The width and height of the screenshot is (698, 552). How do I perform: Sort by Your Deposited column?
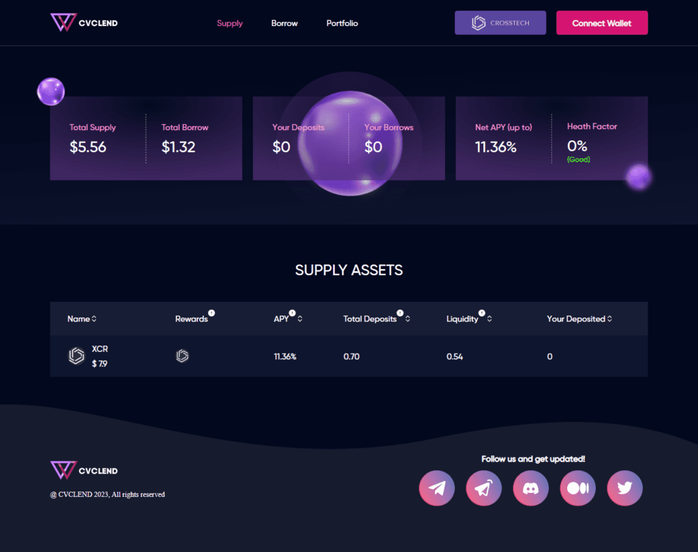coord(609,319)
